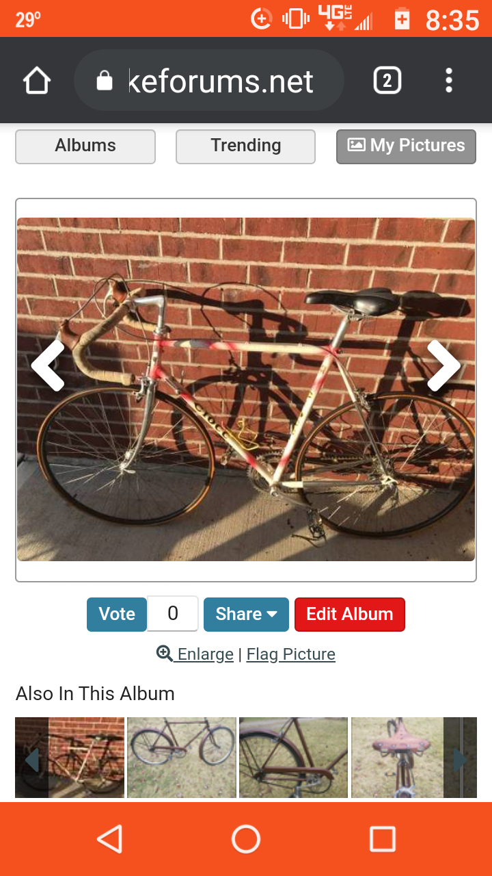Show next picture with right arrow

(x=444, y=366)
